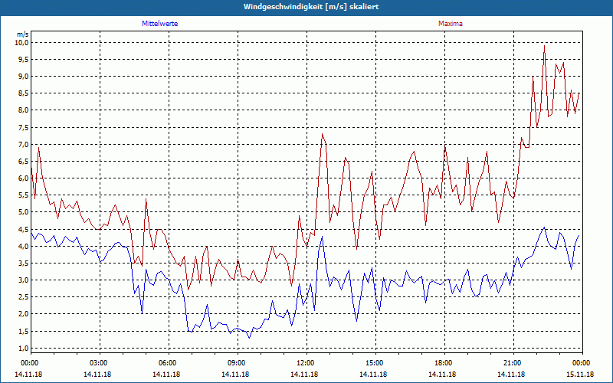Click the y-axis value '8,0'

[23, 110]
